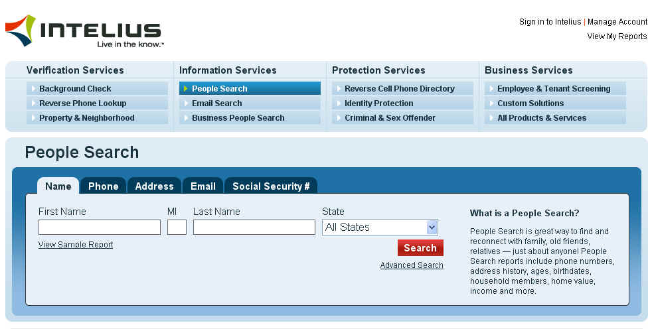
Task: Switch to the Phone tab
Action: tap(103, 186)
